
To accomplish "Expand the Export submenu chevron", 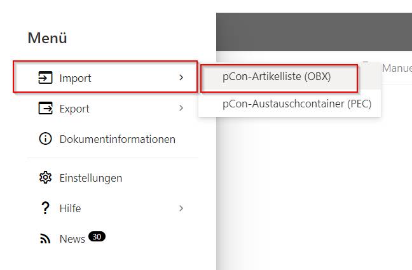I will [181, 108].
